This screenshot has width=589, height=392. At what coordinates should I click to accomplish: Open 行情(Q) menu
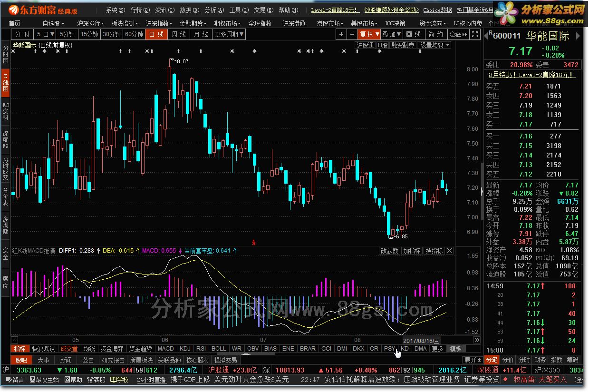[140, 10]
